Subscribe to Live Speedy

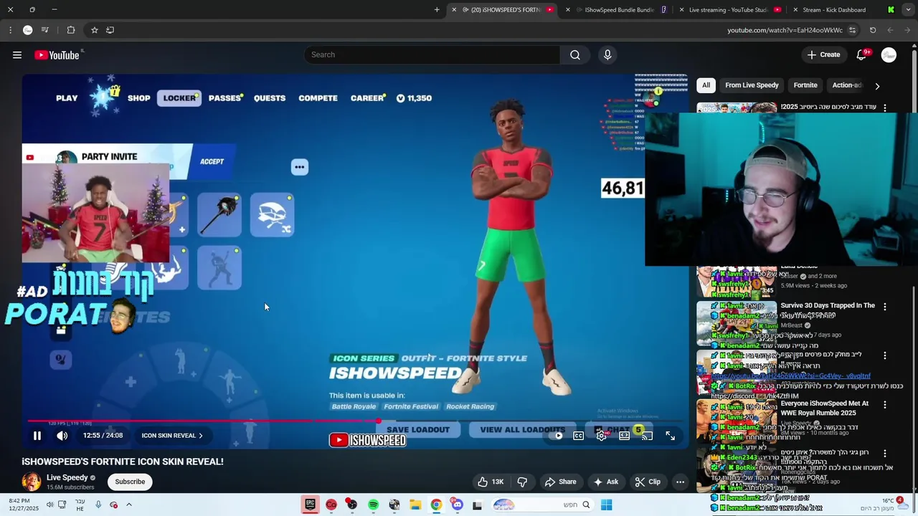130,482
